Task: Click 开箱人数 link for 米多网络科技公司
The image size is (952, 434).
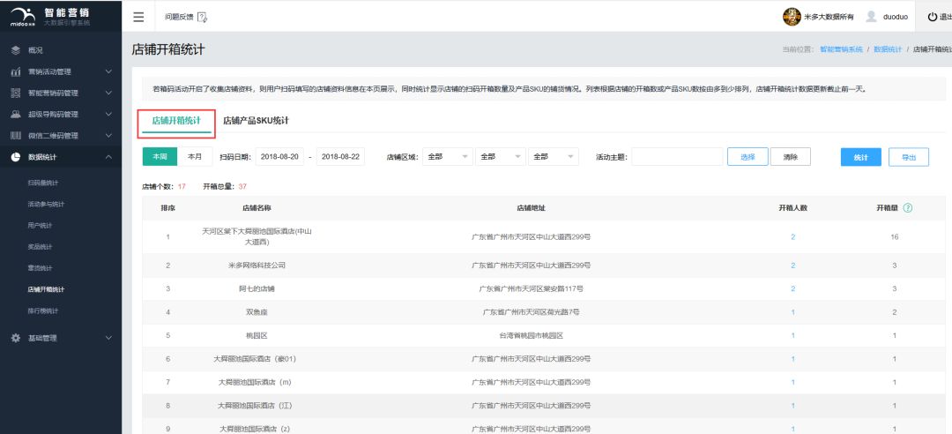Action: [x=793, y=266]
